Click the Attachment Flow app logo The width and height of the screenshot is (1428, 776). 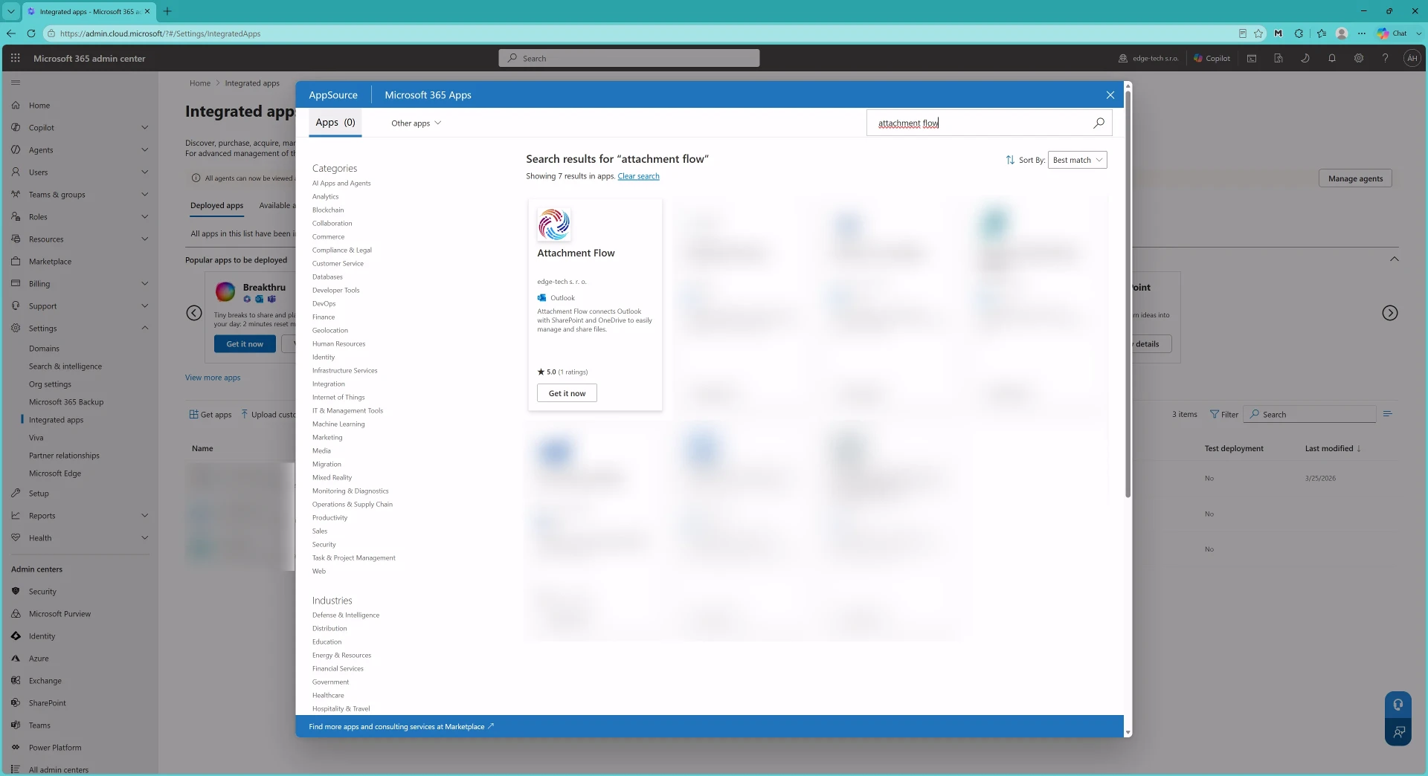[x=554, y=224]
